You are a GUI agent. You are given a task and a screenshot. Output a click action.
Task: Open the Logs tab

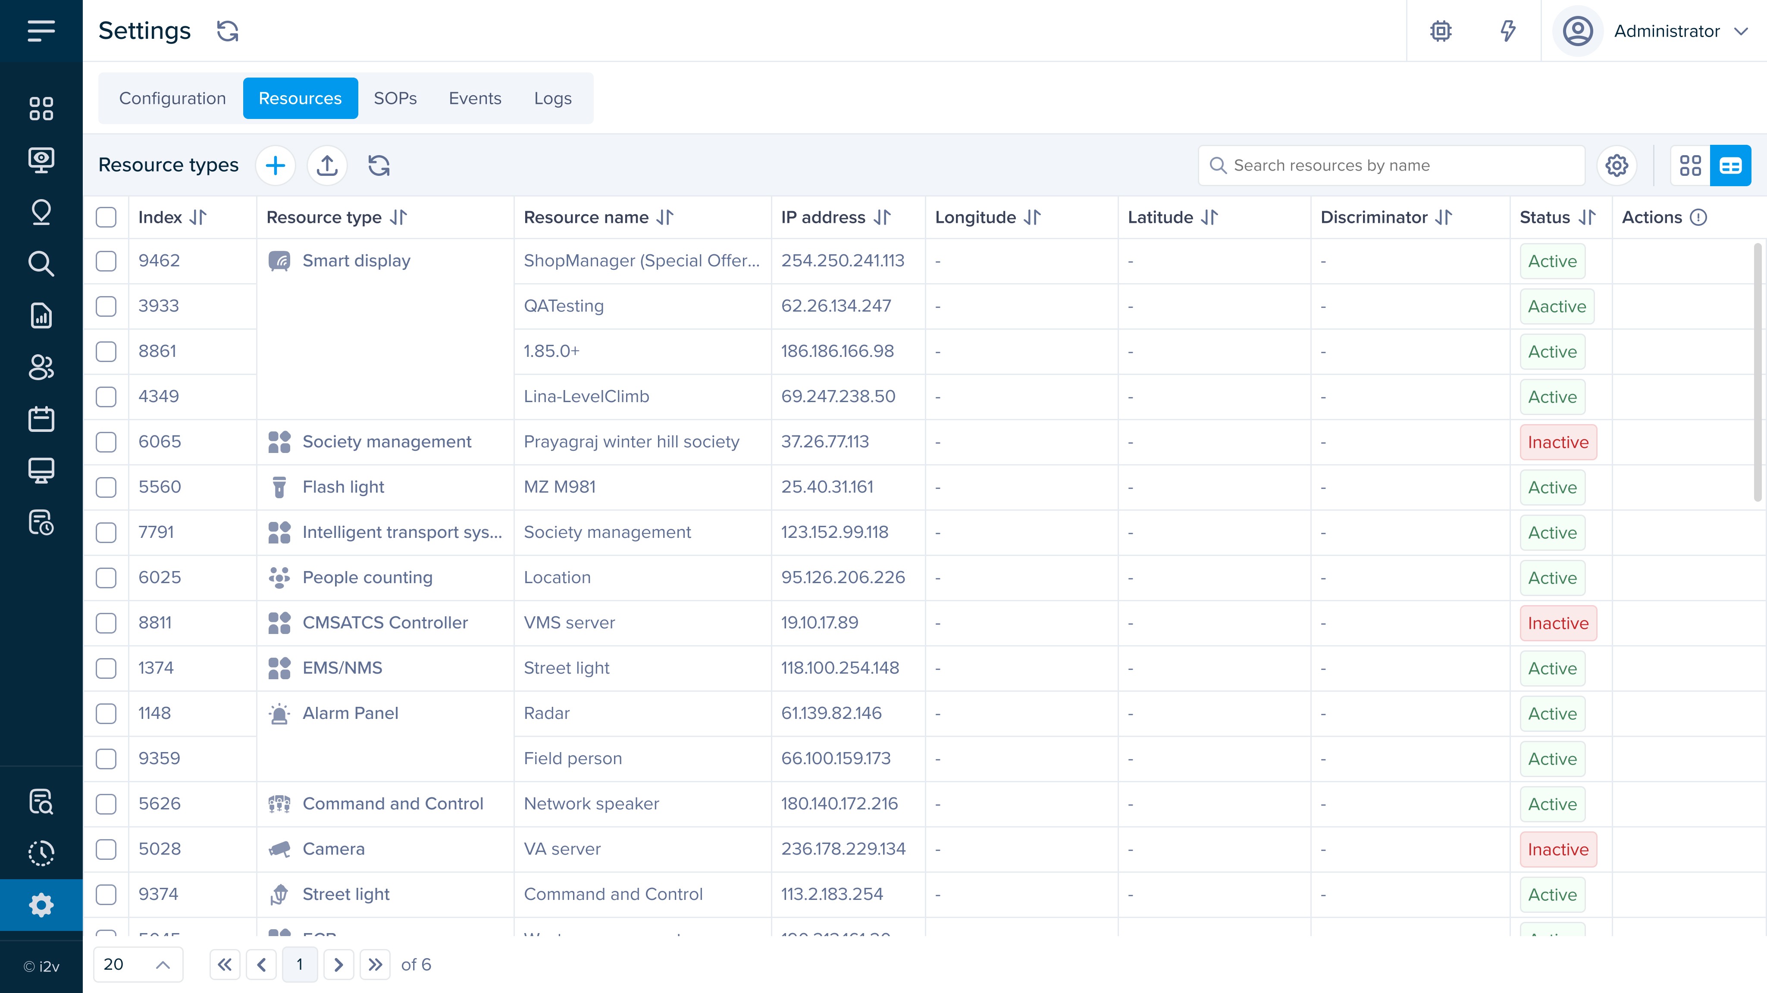552,98
